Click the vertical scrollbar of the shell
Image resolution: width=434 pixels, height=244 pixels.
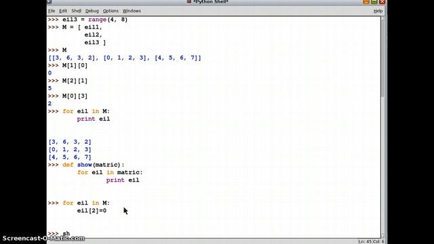pyautogui.click(x=382, y=127)
